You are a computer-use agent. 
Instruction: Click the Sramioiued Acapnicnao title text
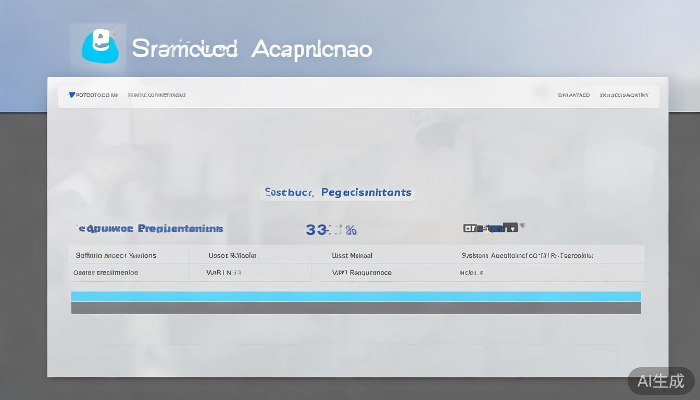point(252,48)
